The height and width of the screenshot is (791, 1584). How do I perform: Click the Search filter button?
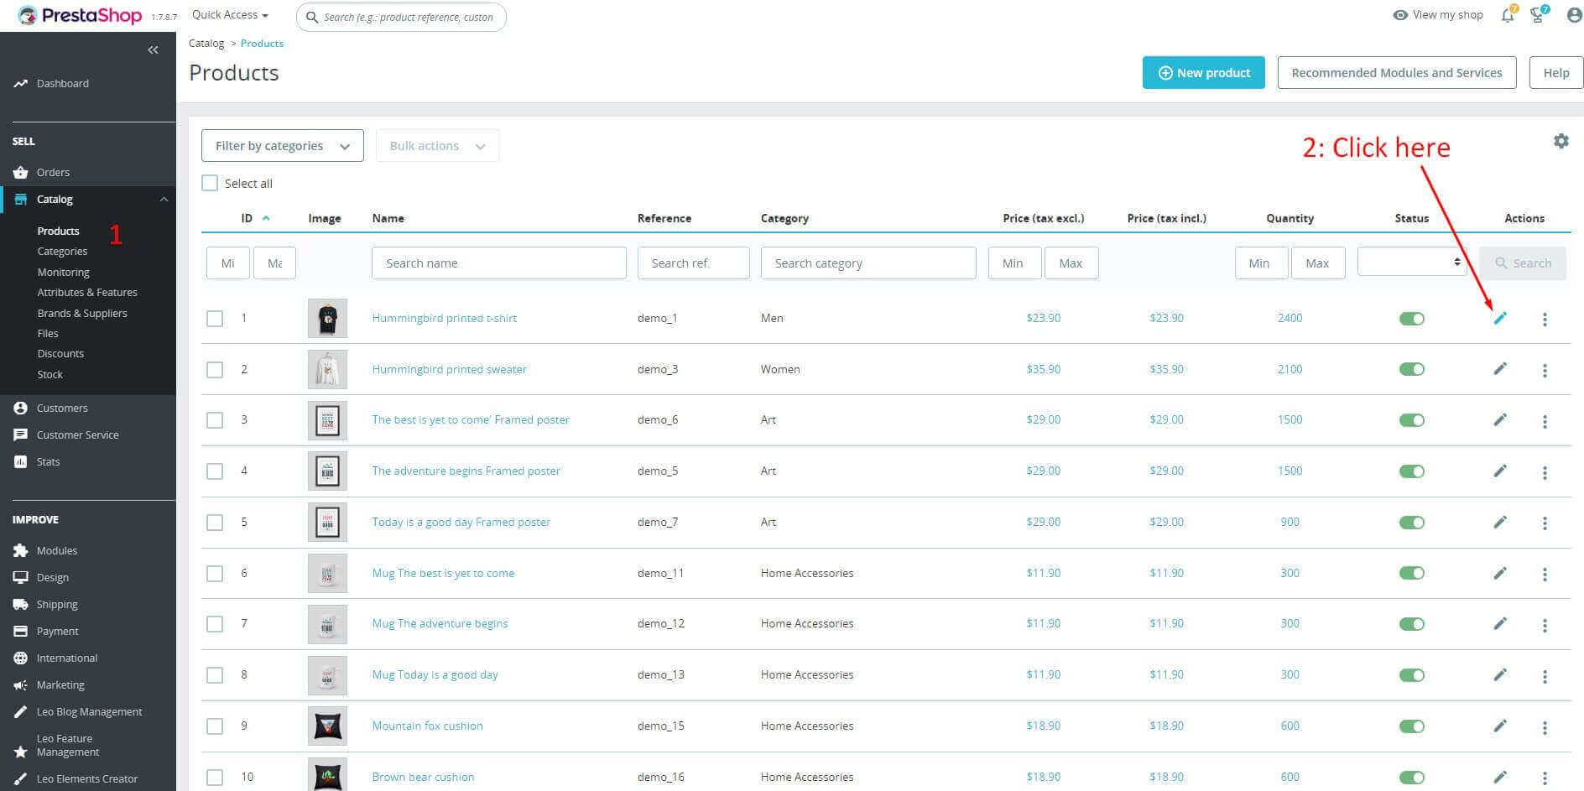[x=1523, y=263]
